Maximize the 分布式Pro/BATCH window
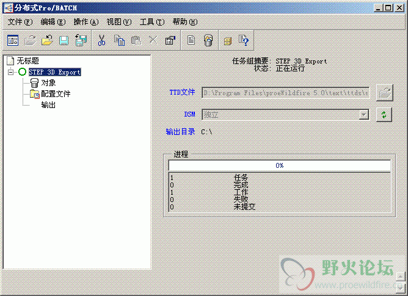This screenshot has height=296, width=408. point(388,8)
